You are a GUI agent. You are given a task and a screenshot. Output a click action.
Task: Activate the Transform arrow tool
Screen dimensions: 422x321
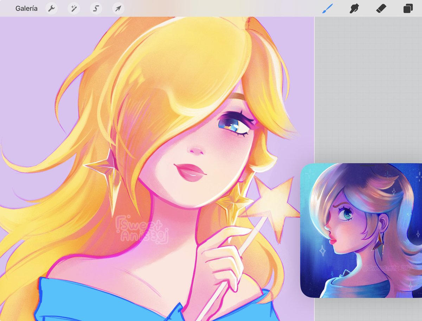[x=118, y=8]
